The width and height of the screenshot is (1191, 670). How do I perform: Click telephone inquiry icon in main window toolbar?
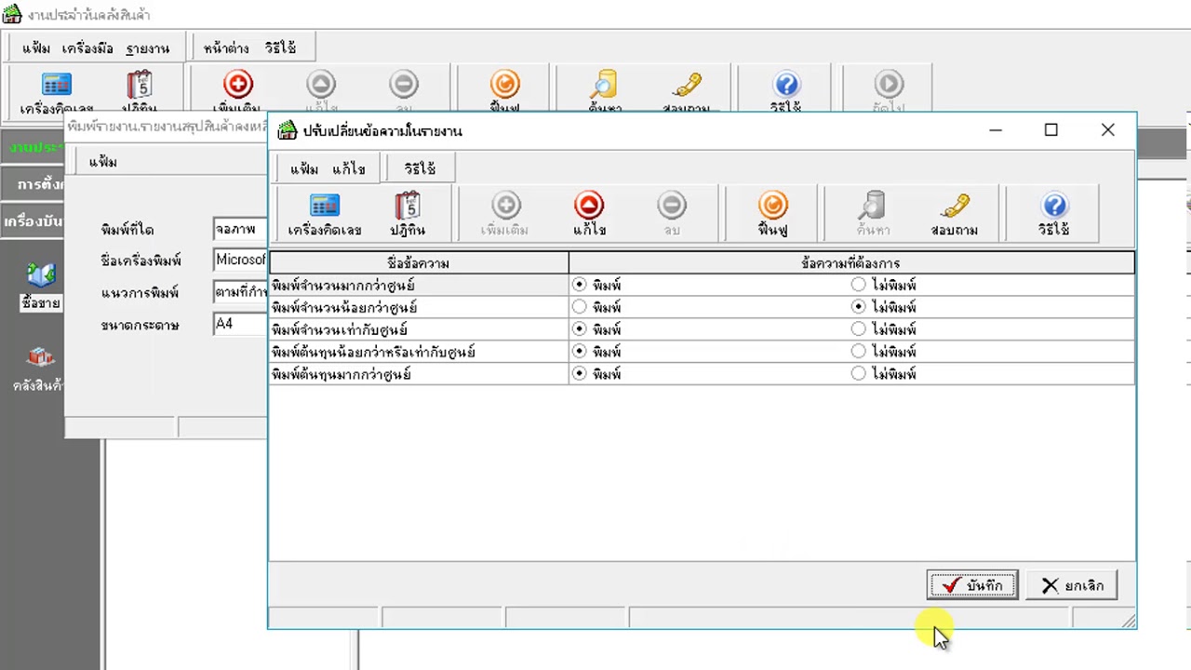(688, 85)
